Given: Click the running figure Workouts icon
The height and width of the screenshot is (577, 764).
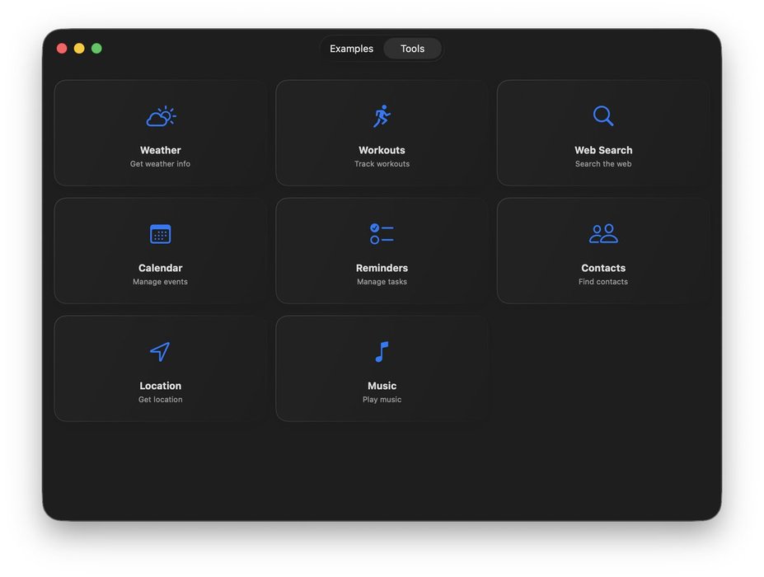Looking at the screenshot, I should 382,116.
